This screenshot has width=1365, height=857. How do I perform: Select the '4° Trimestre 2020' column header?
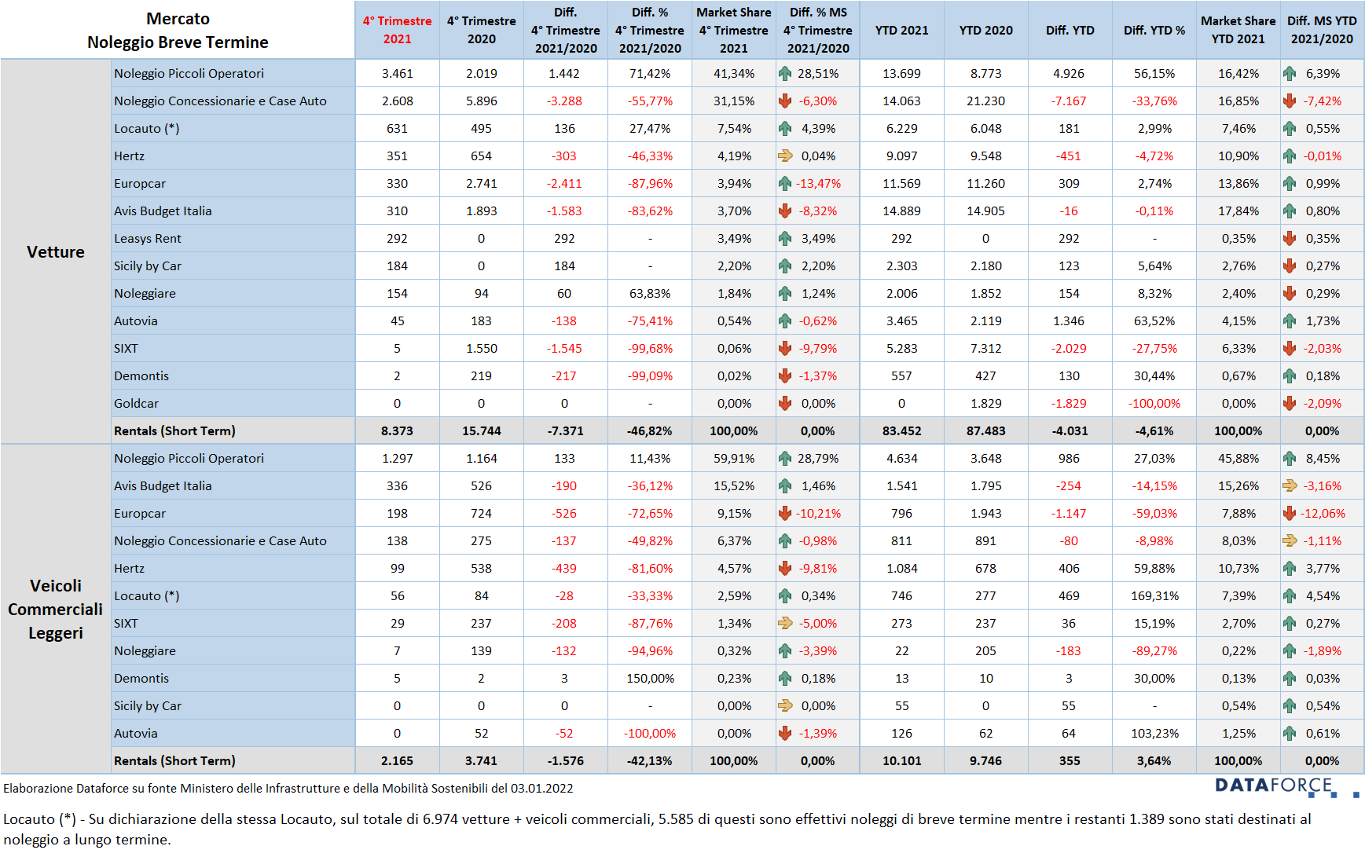click(481, 30)
